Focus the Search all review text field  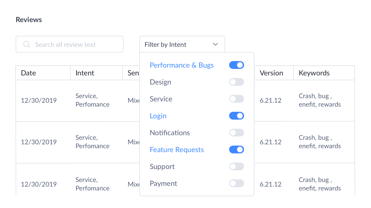pyautogui.click(x=75, y=45)
